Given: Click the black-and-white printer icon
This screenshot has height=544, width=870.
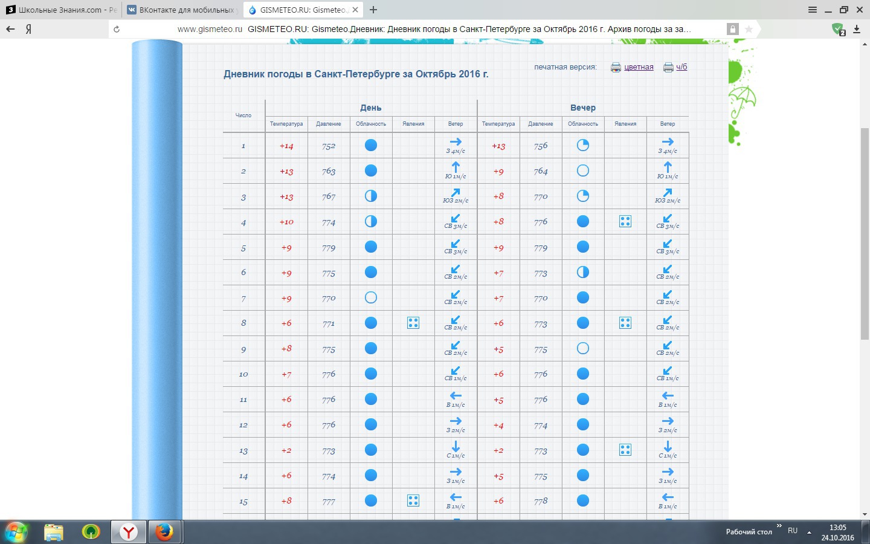Looking at the screenshot, I should (668, 67).
